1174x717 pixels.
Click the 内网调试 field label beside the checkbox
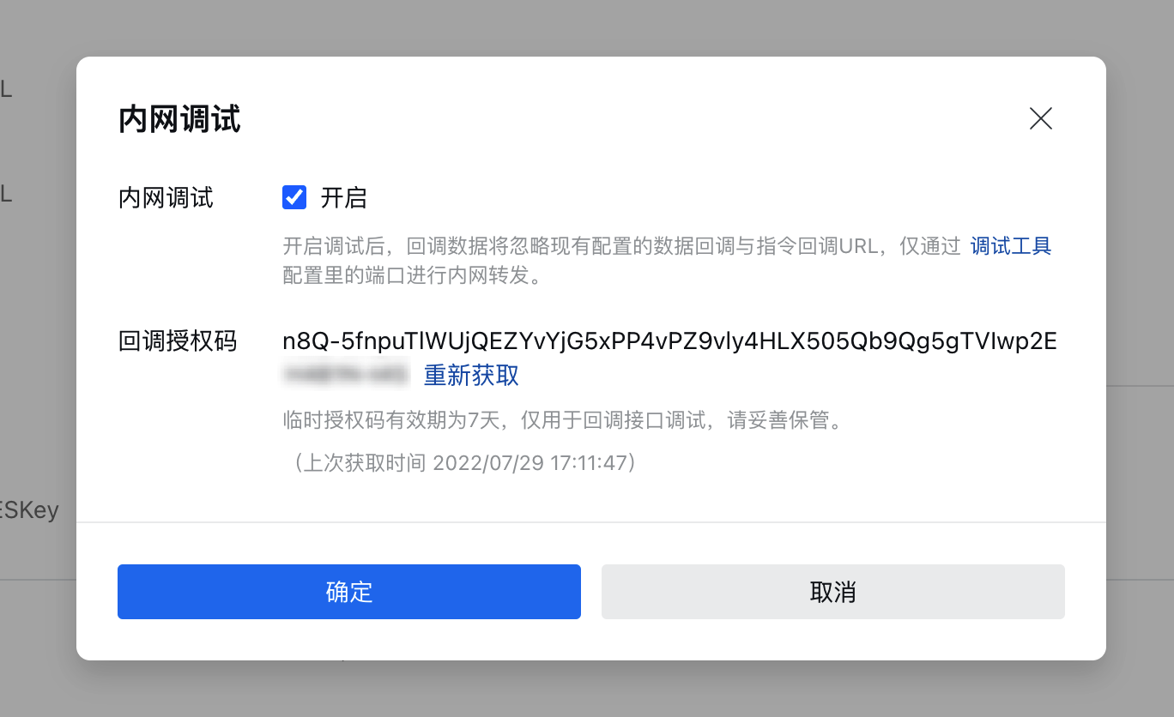tap(166, 199)
